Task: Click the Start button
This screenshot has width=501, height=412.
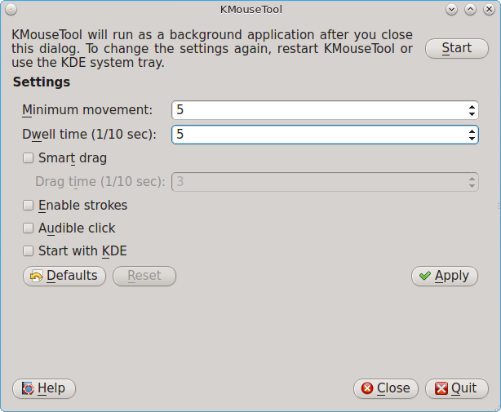Action: click(x=457, y=49)
